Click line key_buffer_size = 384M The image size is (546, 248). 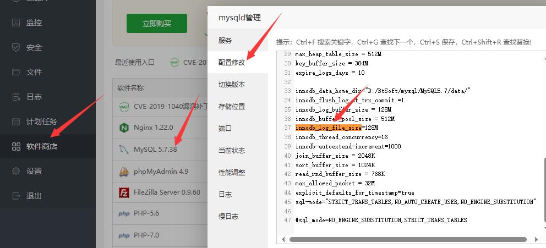[331, 63]
